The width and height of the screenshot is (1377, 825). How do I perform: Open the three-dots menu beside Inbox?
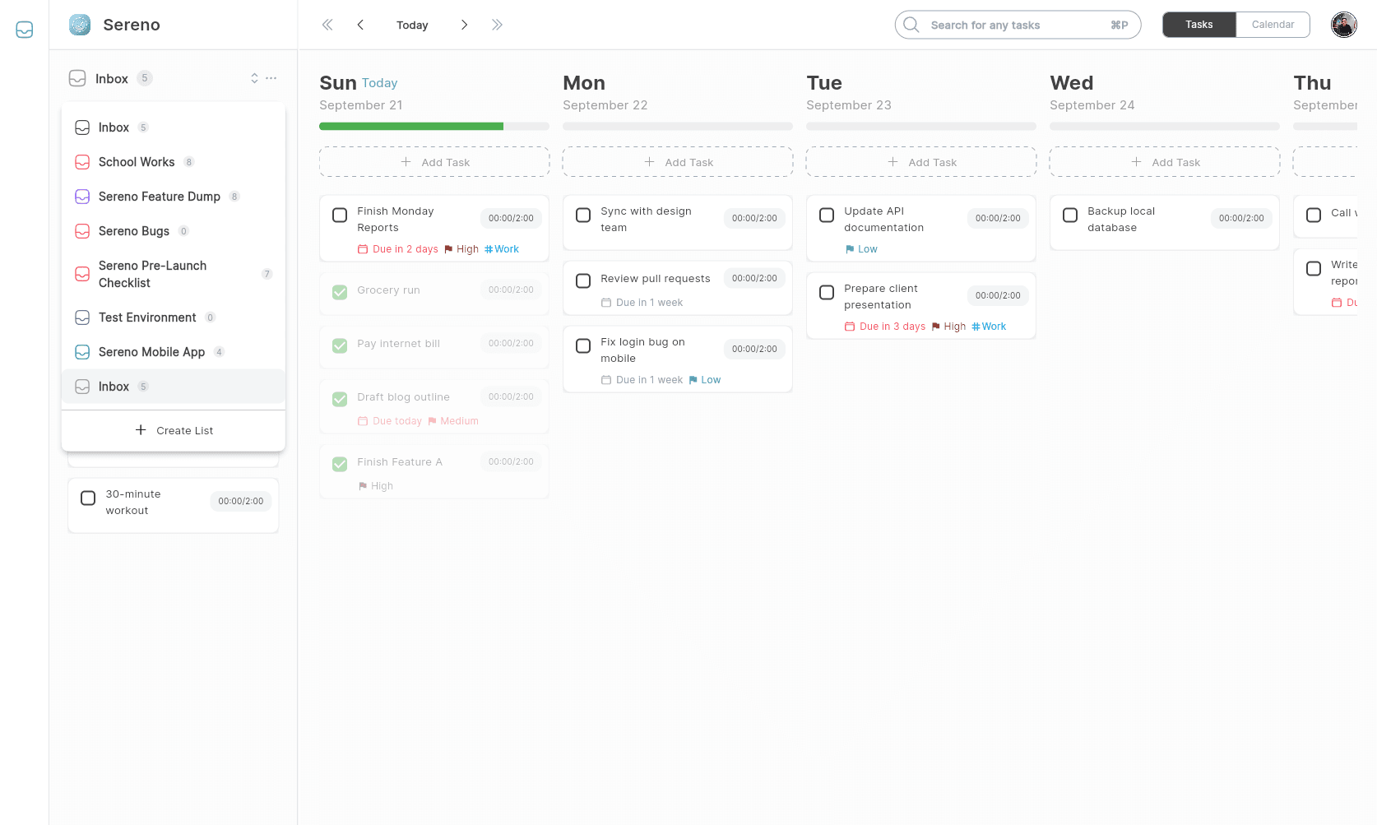271,78
